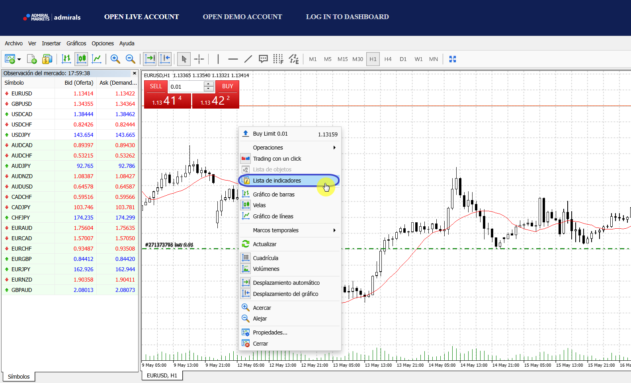Select the Símbolos tab
The image size is (631, 383).
coord(19,377)
